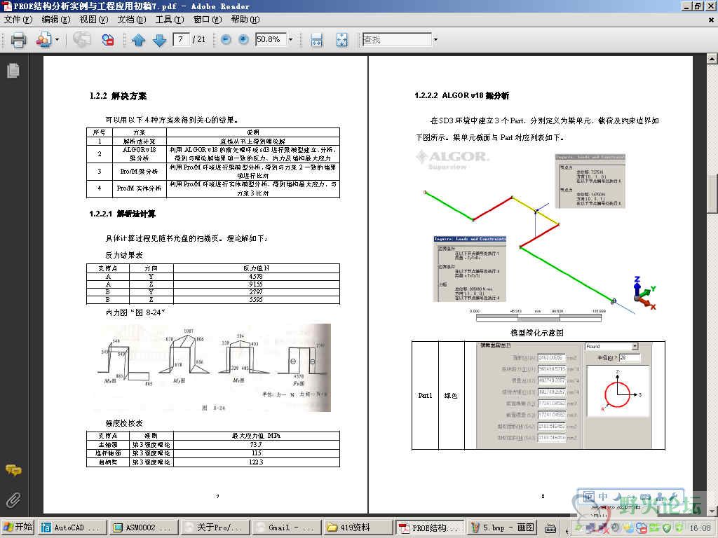Switch to Gmail taskbar window

pyautogui.click(x=287, y=527)
